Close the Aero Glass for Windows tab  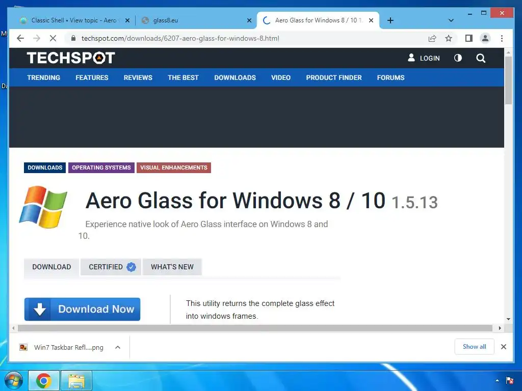[x=371, y=20]
